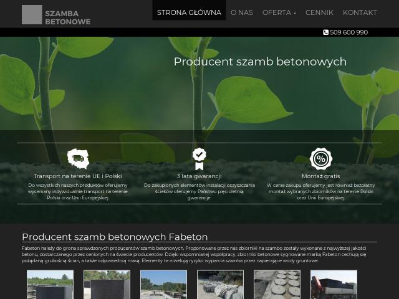Expand the Oferta dropdown menu

click(x=279, y=12)
